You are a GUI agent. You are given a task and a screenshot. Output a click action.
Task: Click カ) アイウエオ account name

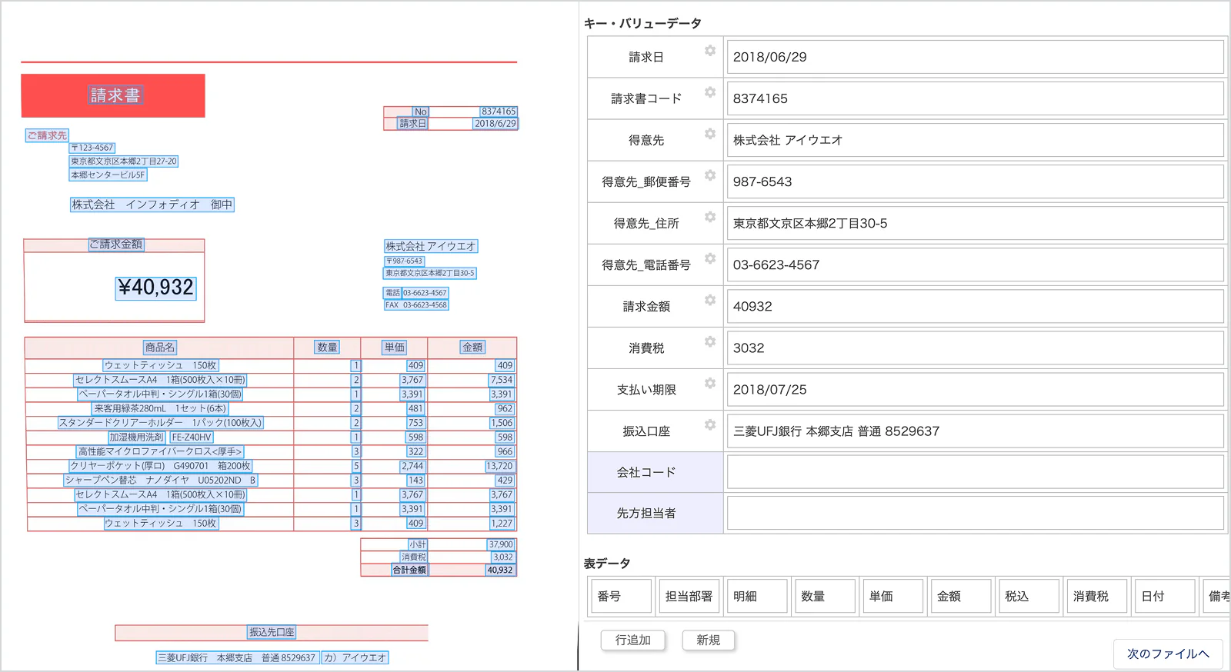click(355, 657)
